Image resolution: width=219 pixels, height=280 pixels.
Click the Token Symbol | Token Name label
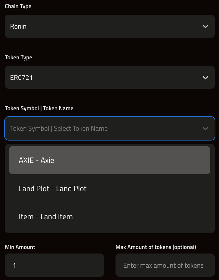tap(39, 108)
